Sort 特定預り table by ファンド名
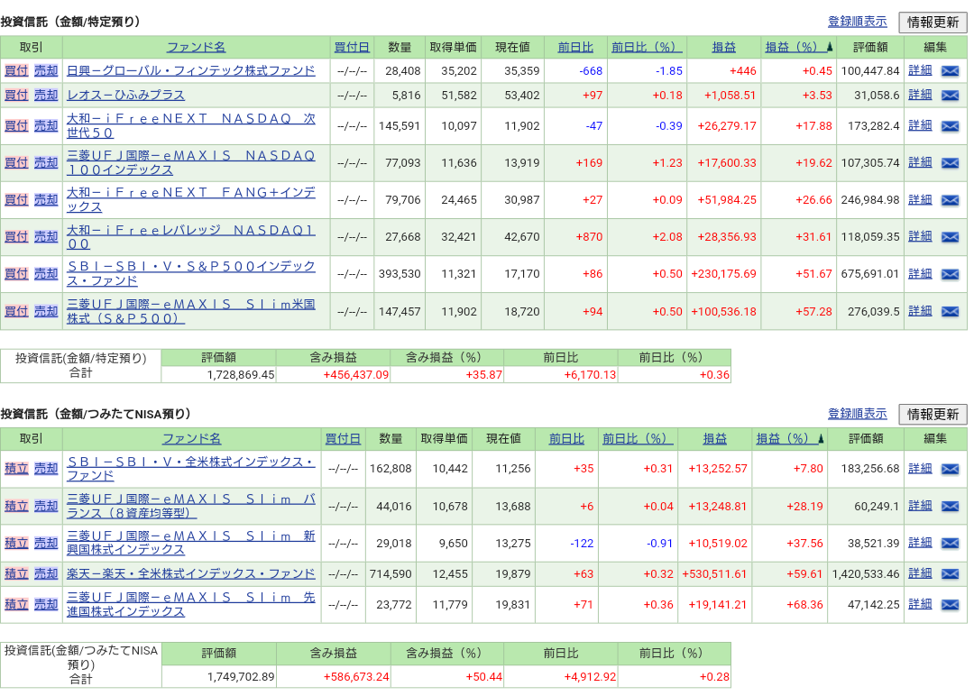The image size is (974, 696). 197,47
